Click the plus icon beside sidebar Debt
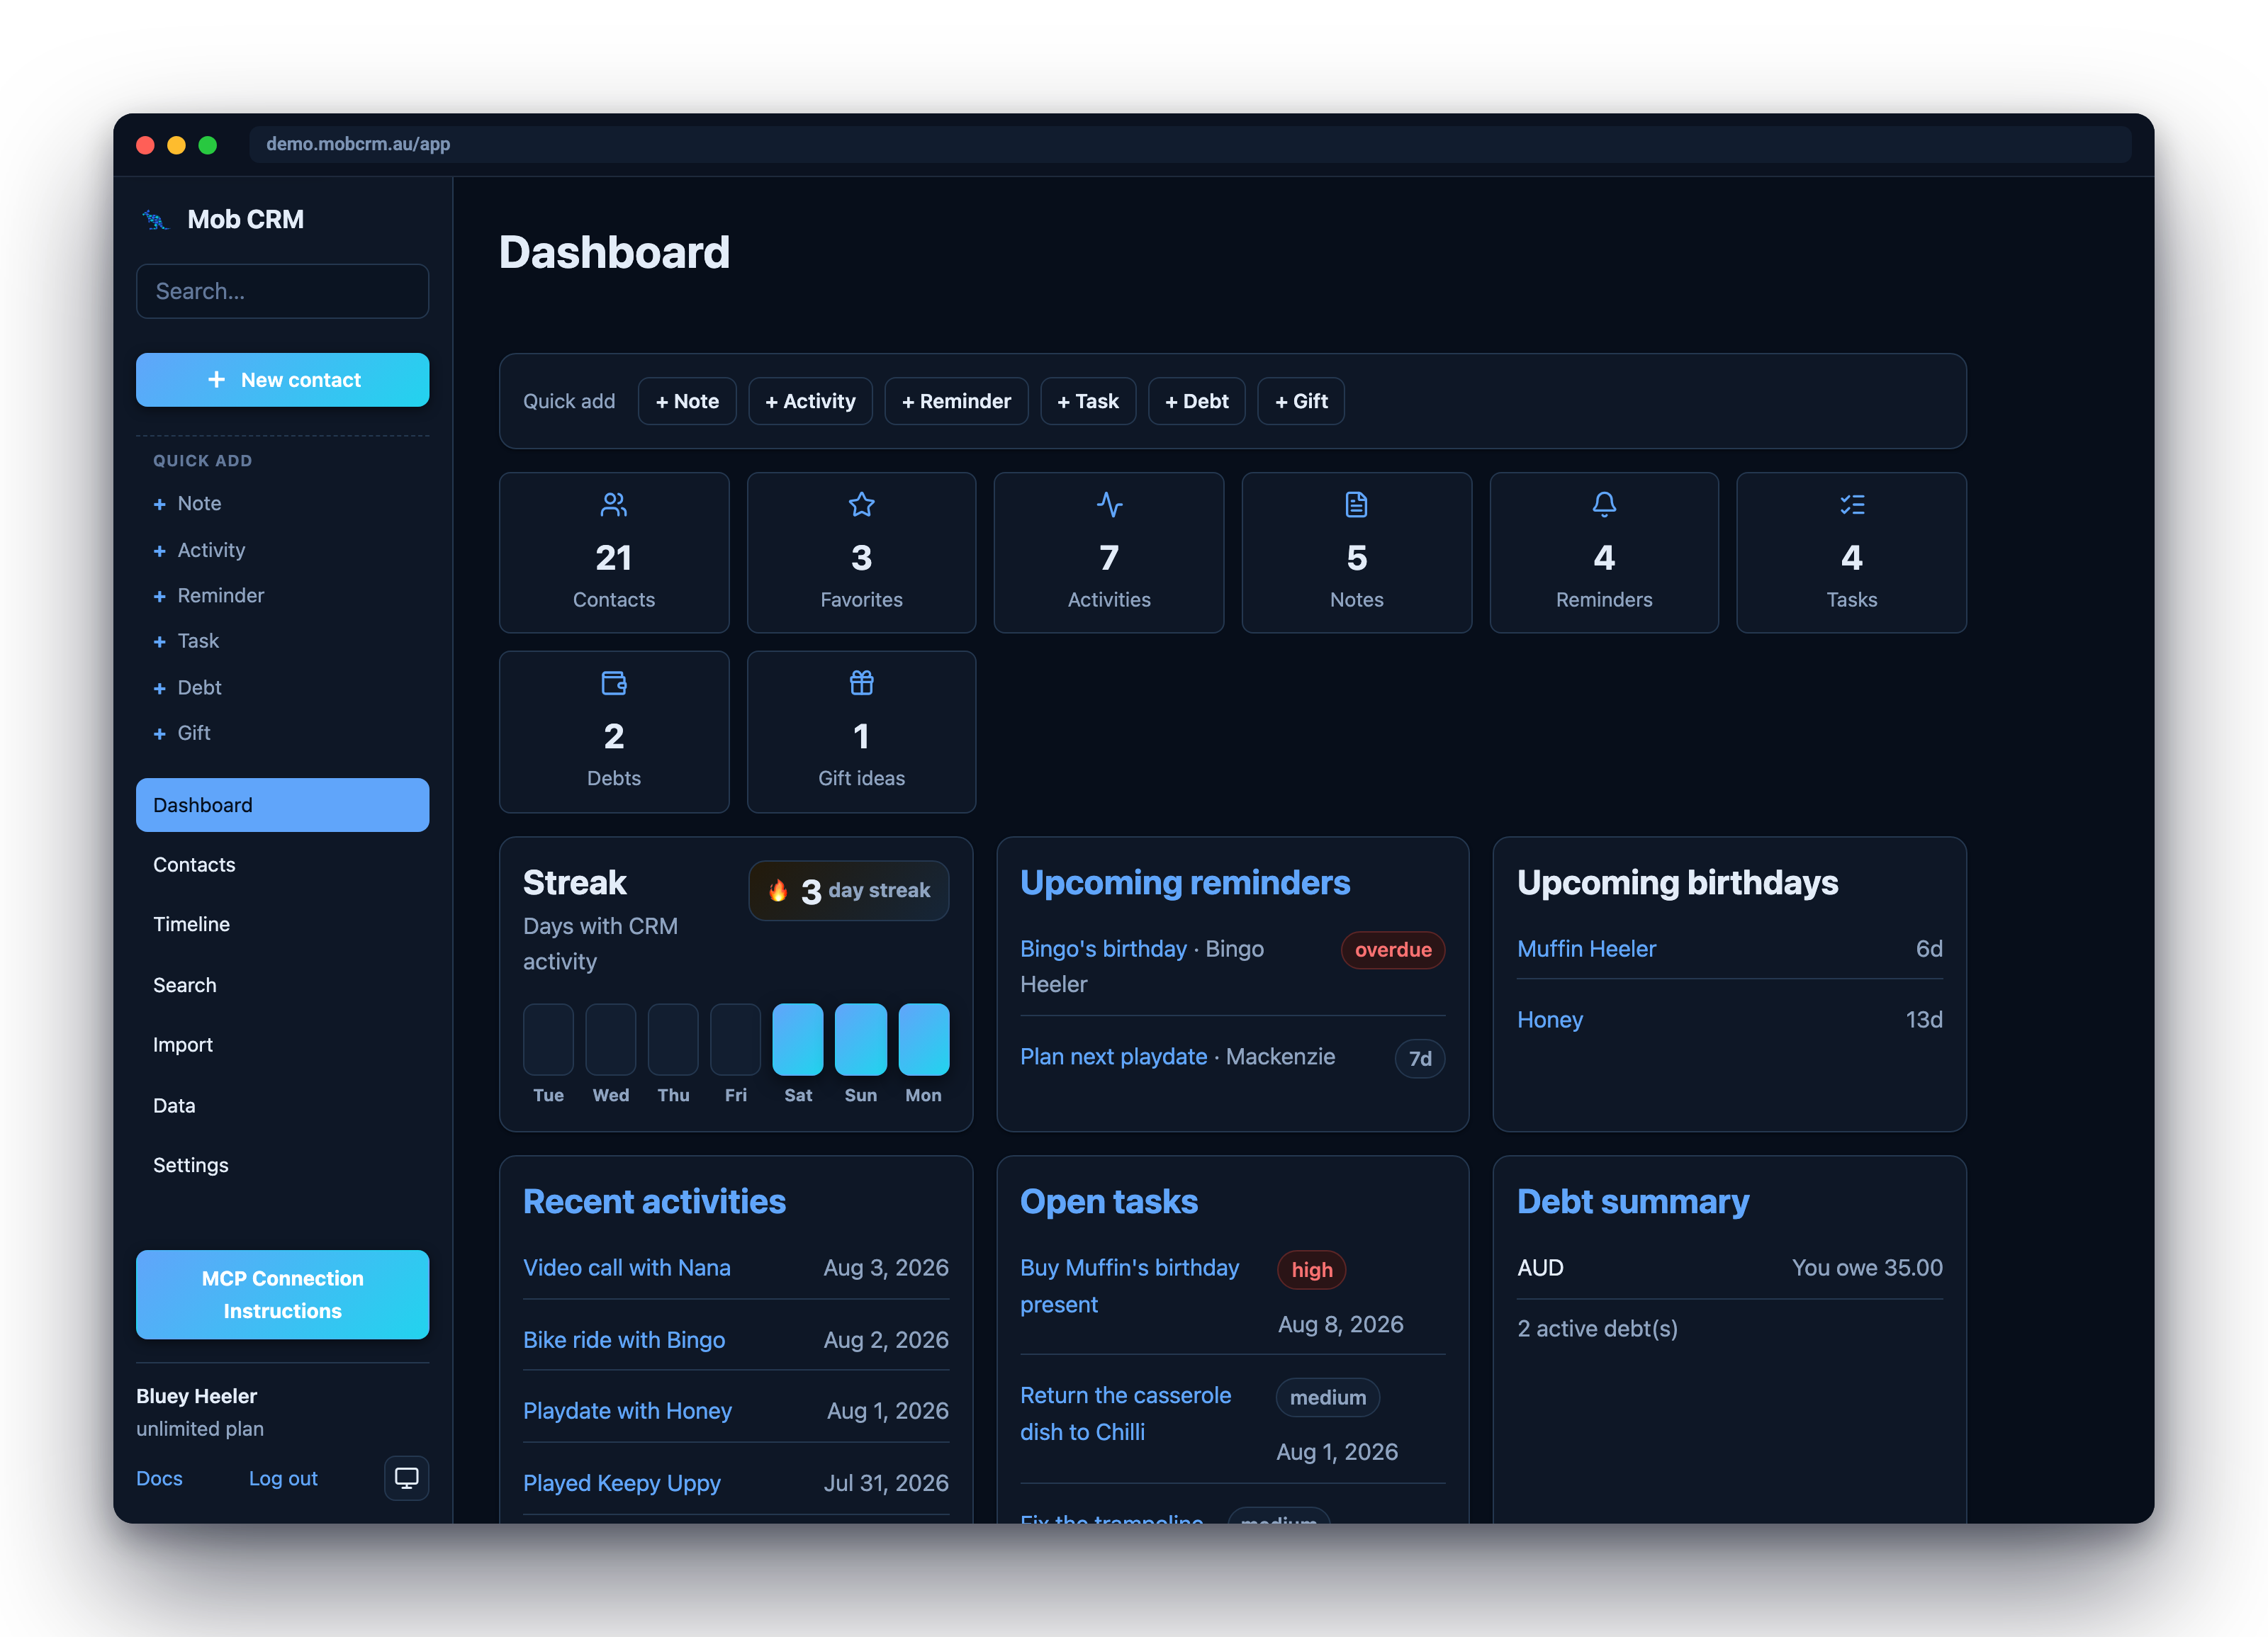 (x=159, y=688)
